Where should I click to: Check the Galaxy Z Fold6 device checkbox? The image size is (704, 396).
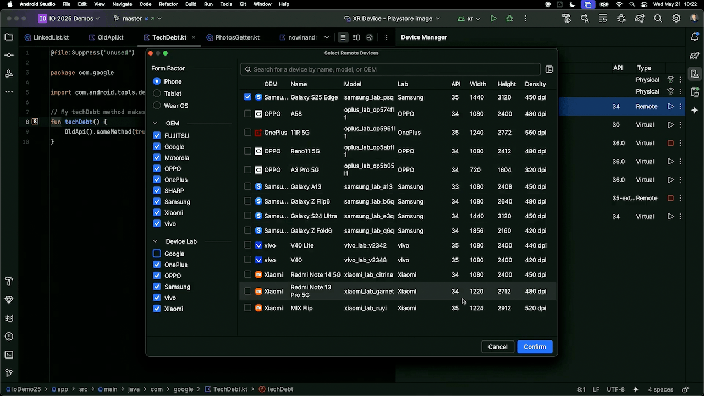click(248, 230)
